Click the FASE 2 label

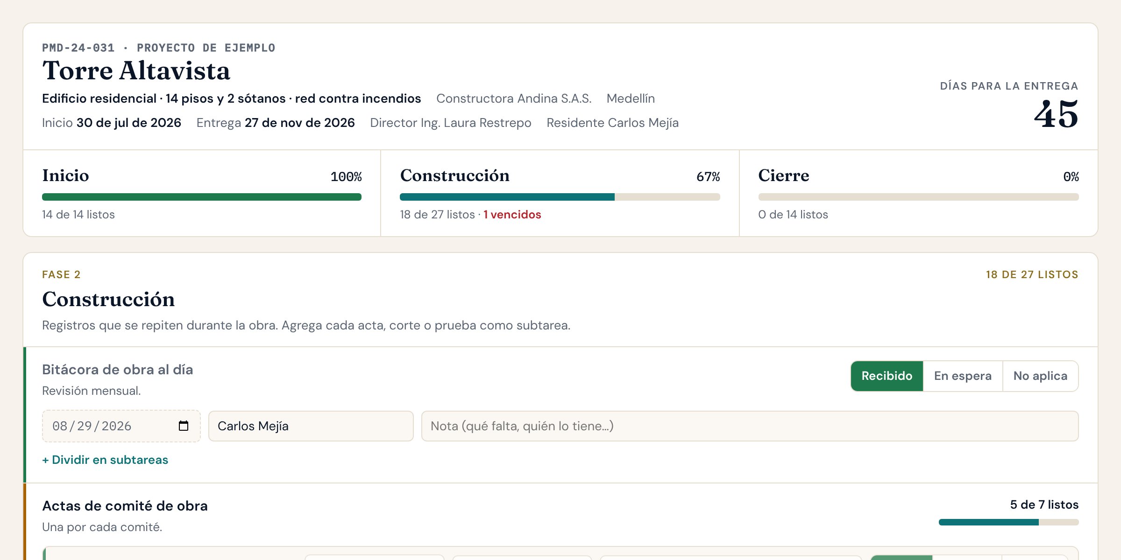61,274
